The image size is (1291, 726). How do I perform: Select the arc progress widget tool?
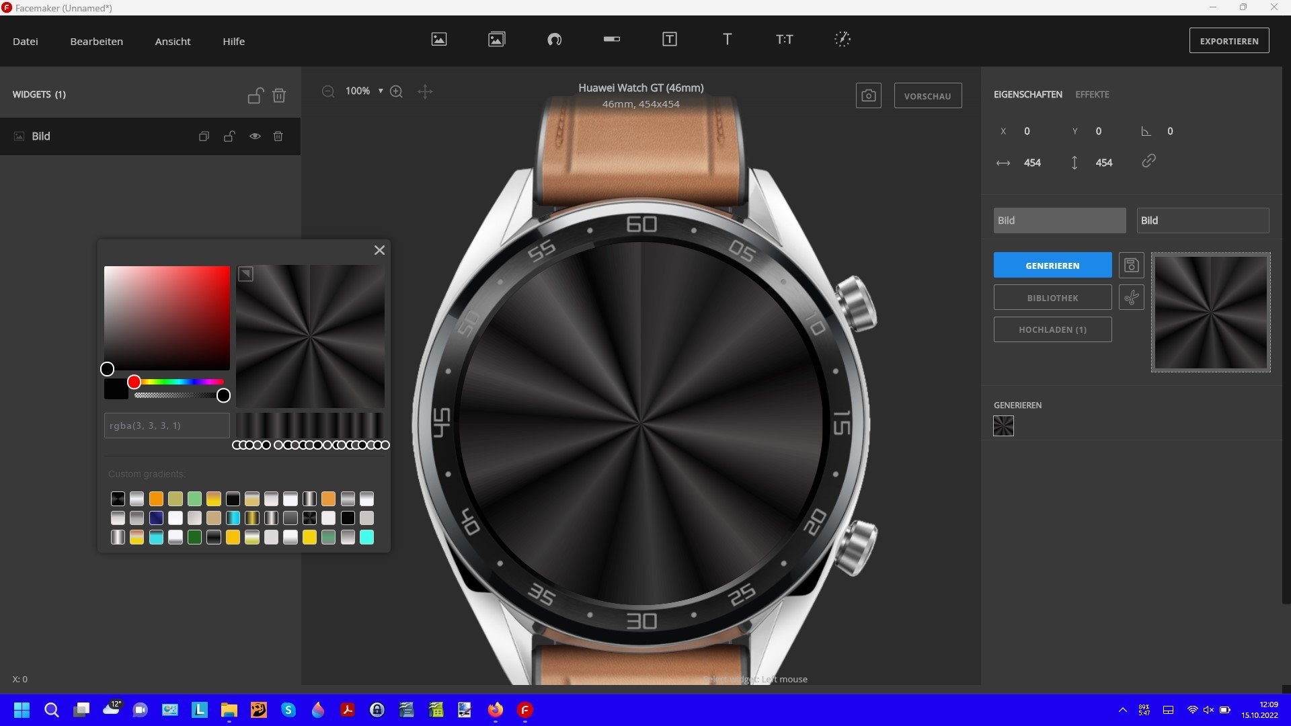554,40
